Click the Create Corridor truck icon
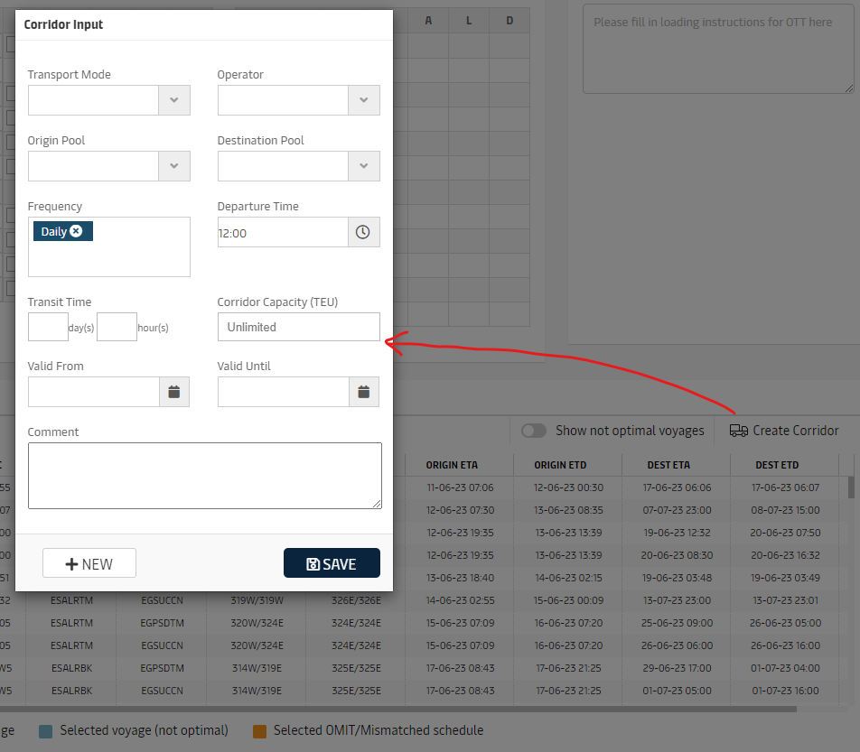Viewport: 860px width, 752px height. point(738,431)
